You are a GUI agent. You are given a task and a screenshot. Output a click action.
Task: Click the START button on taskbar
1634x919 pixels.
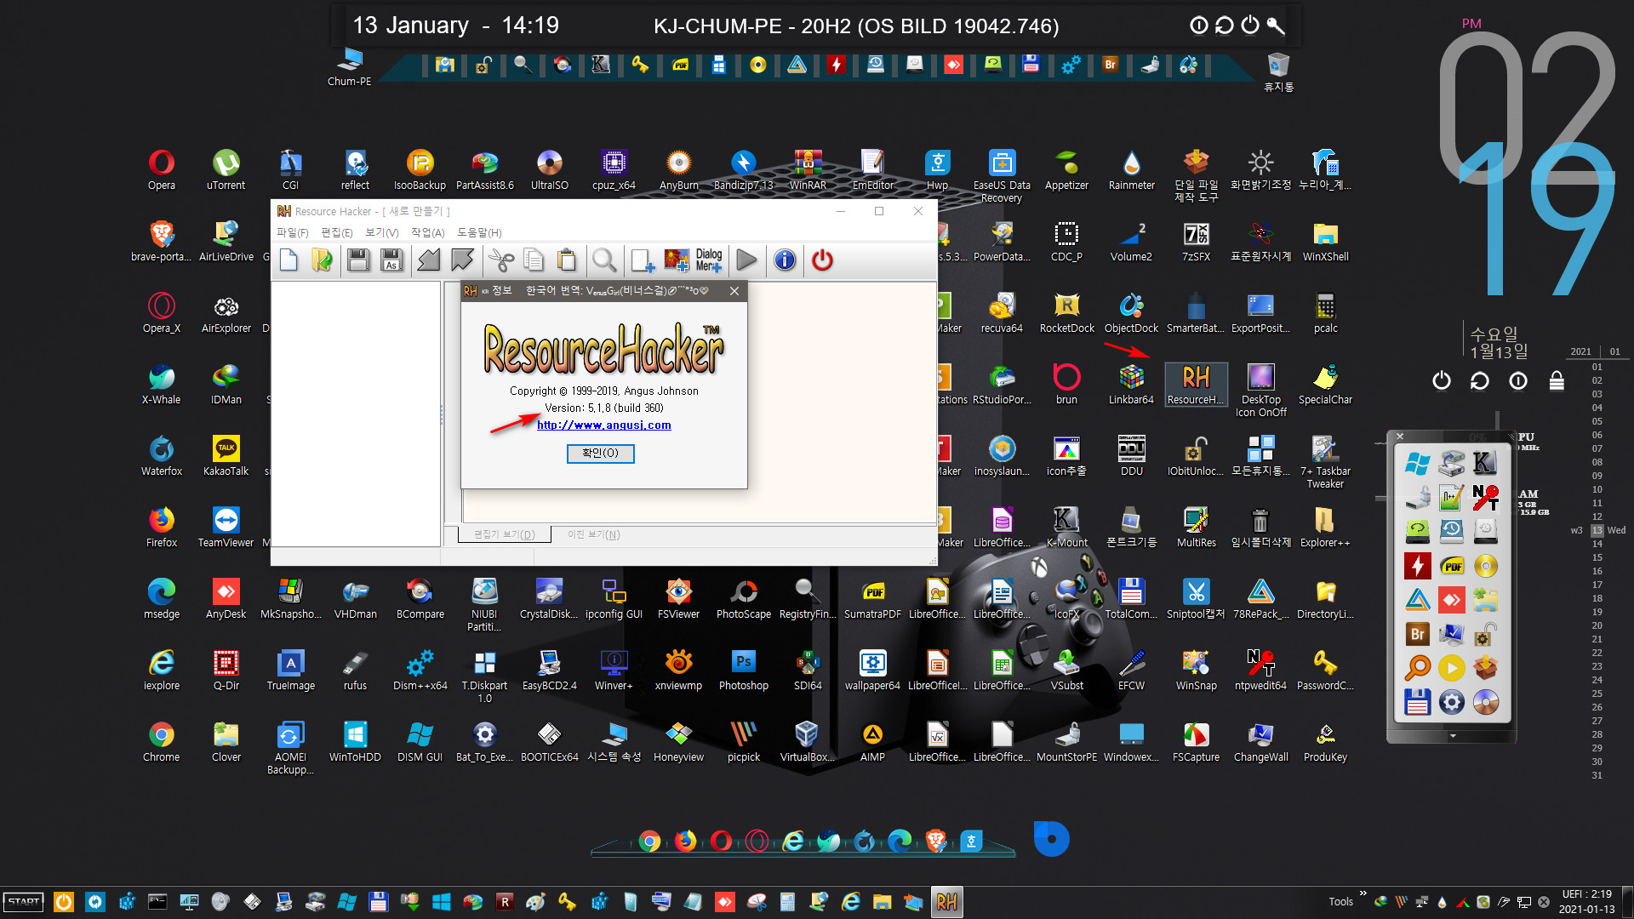point(24,902)
